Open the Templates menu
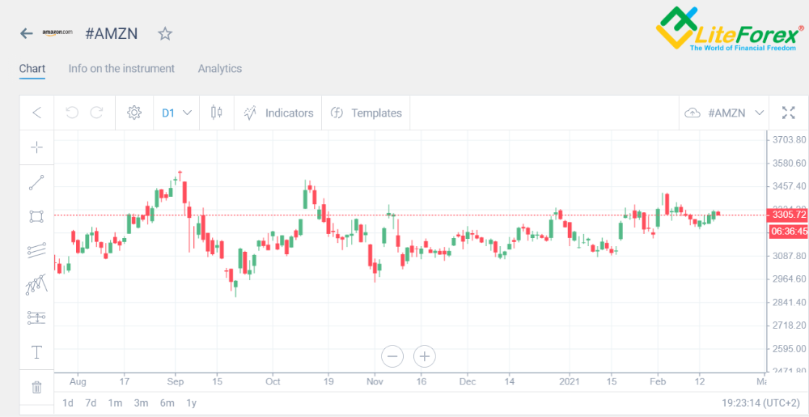Screen dimensions: 809x417 pos(366,113)
